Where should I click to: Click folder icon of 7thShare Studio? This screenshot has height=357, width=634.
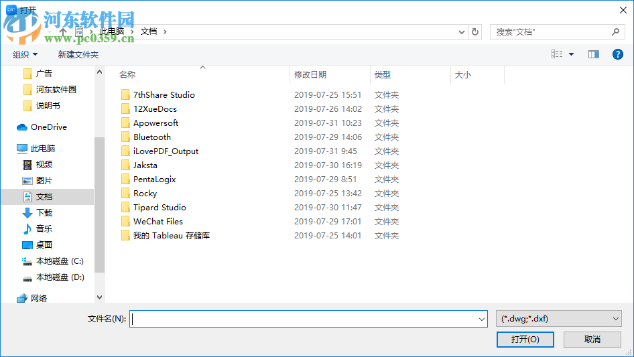click(x=125, y=94)
